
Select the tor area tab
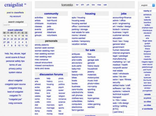coord(77,5)
